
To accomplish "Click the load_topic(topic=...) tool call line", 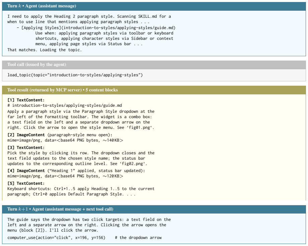I will tap(75, 75).
